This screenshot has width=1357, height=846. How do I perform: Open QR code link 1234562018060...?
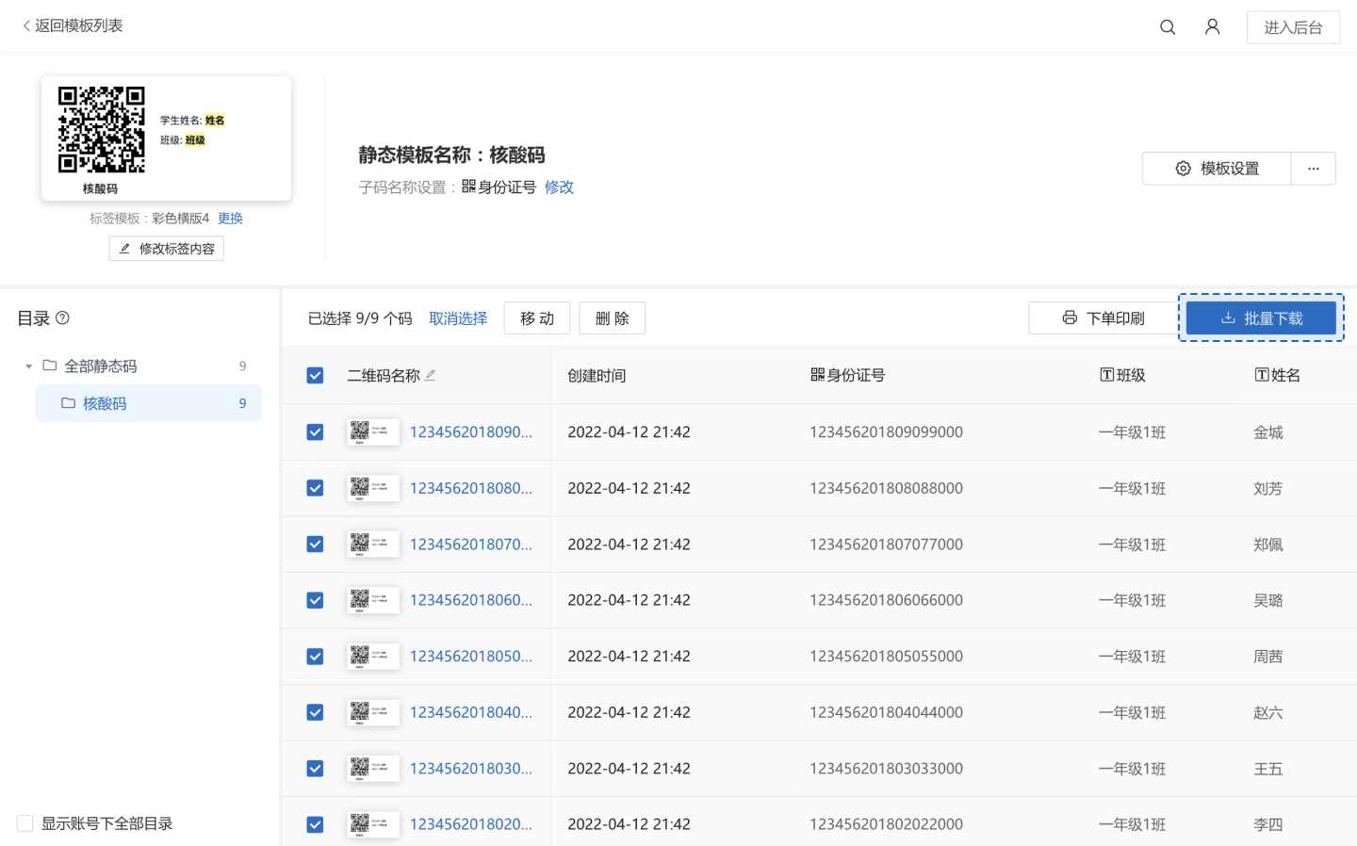(471, 600)
